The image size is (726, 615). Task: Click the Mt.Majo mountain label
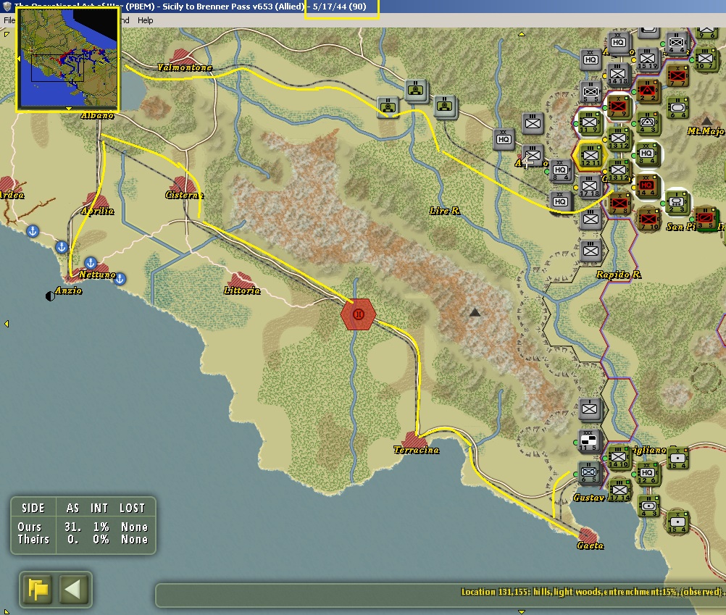coord(706,131)
